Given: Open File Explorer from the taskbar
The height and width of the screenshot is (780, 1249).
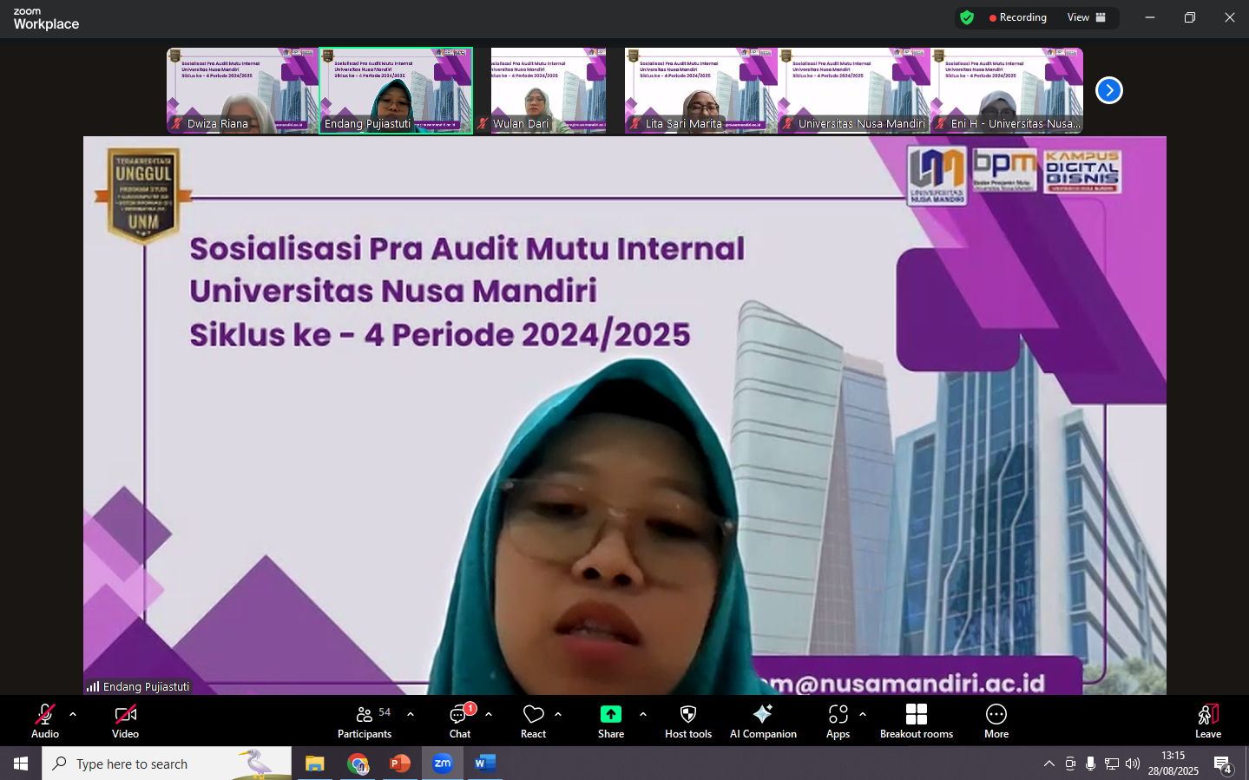Looking at the screenshot, I should click(x=314, y=764).
